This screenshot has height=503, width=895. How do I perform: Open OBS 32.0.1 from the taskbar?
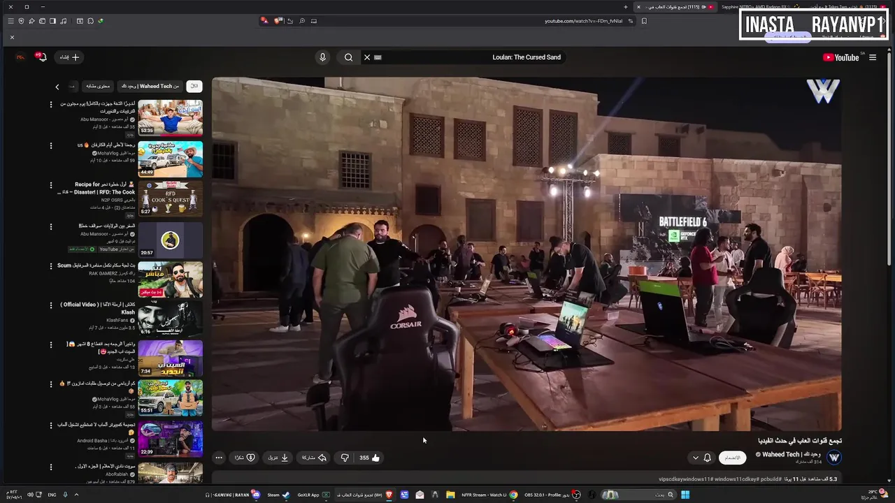552,495
